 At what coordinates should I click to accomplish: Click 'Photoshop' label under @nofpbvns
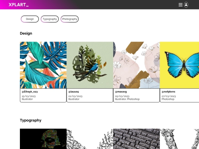click(x=168, y=99)
